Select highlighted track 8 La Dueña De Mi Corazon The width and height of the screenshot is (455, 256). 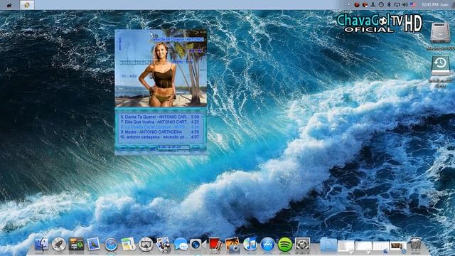[x=159, y=127]
